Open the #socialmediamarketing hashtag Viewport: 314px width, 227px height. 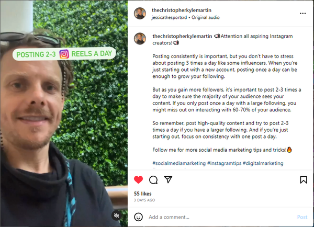(179, 163)
